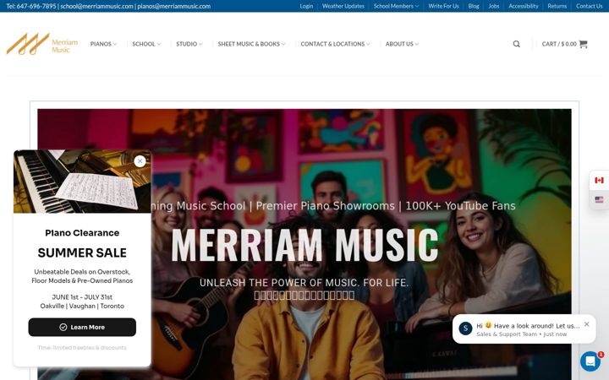The height and width of the screenshot is (380, 609).
Task: Dismiss the chat greeting message
Action: (x=586, y=324)
